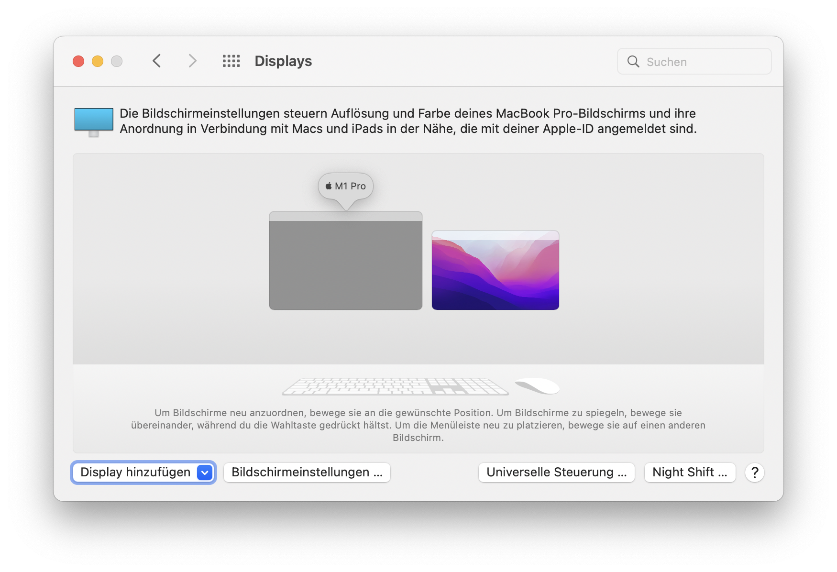This screenshot has width=837, height=572.
Task: Click the keyboard illustration below the displays
Action: (395, 385)
